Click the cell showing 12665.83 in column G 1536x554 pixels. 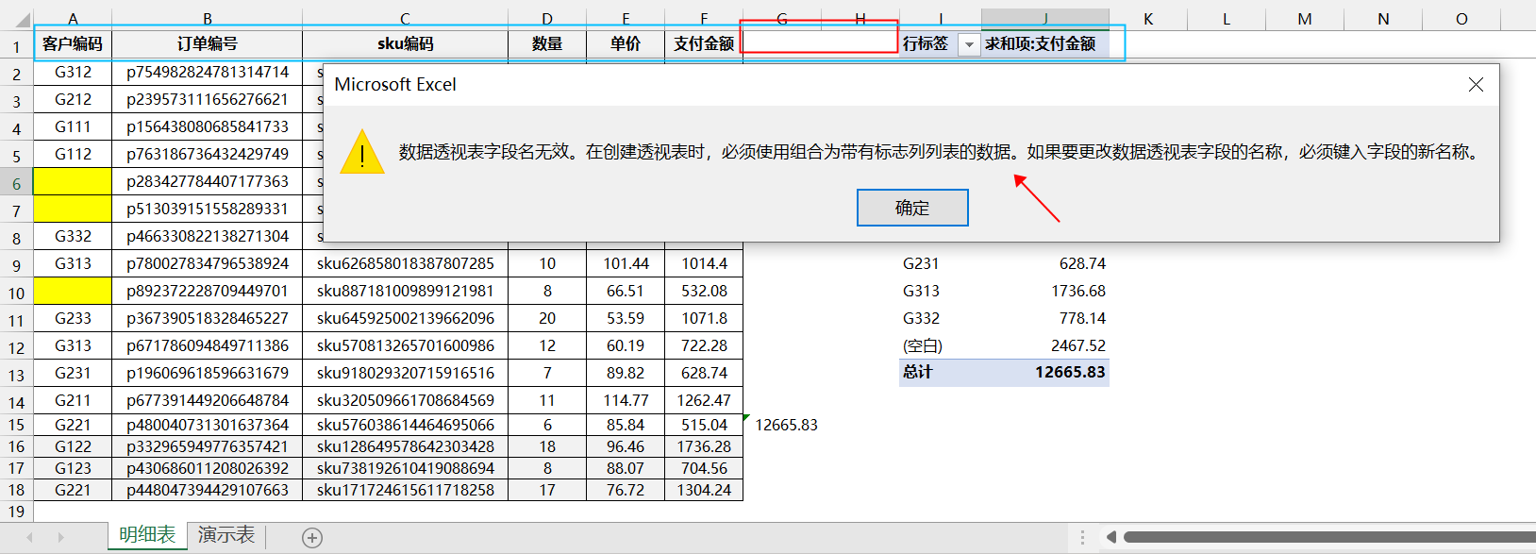[x=786, y=425]
